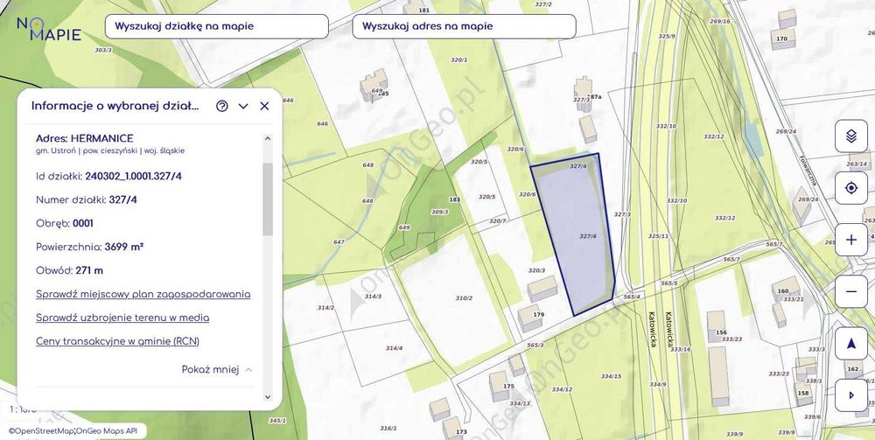This screenshot has height=440, width=875.
Task: Click the 'Adres: HERMANICE' heading
Action: (x=84, y=138)
